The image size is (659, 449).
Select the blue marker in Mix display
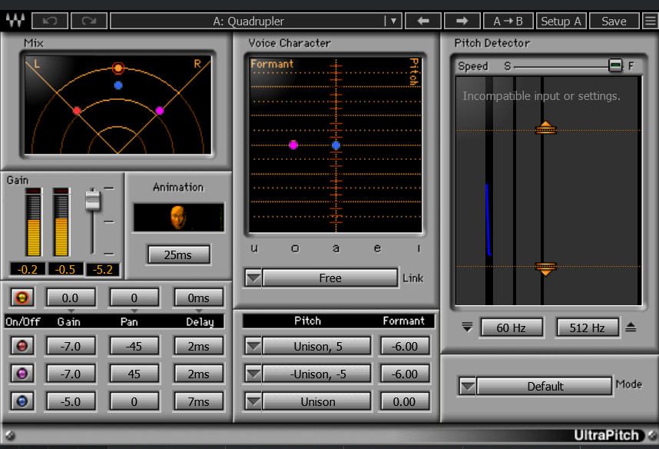[118, 85]
